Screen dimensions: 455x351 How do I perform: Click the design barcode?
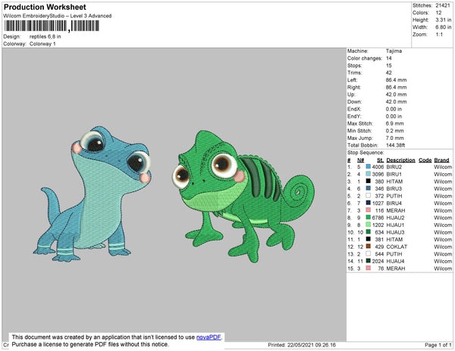pos(52,26)
